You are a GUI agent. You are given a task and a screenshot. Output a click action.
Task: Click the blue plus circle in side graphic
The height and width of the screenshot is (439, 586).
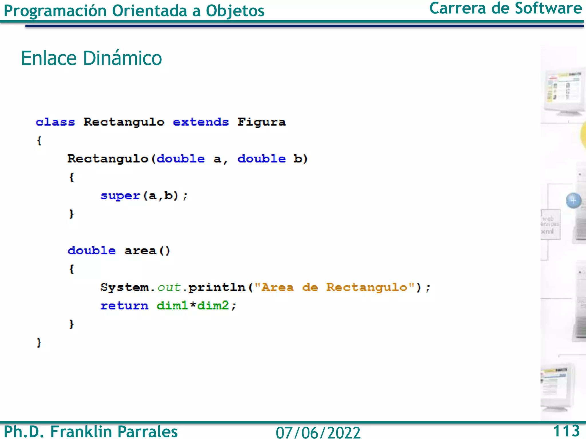point(573,201)
